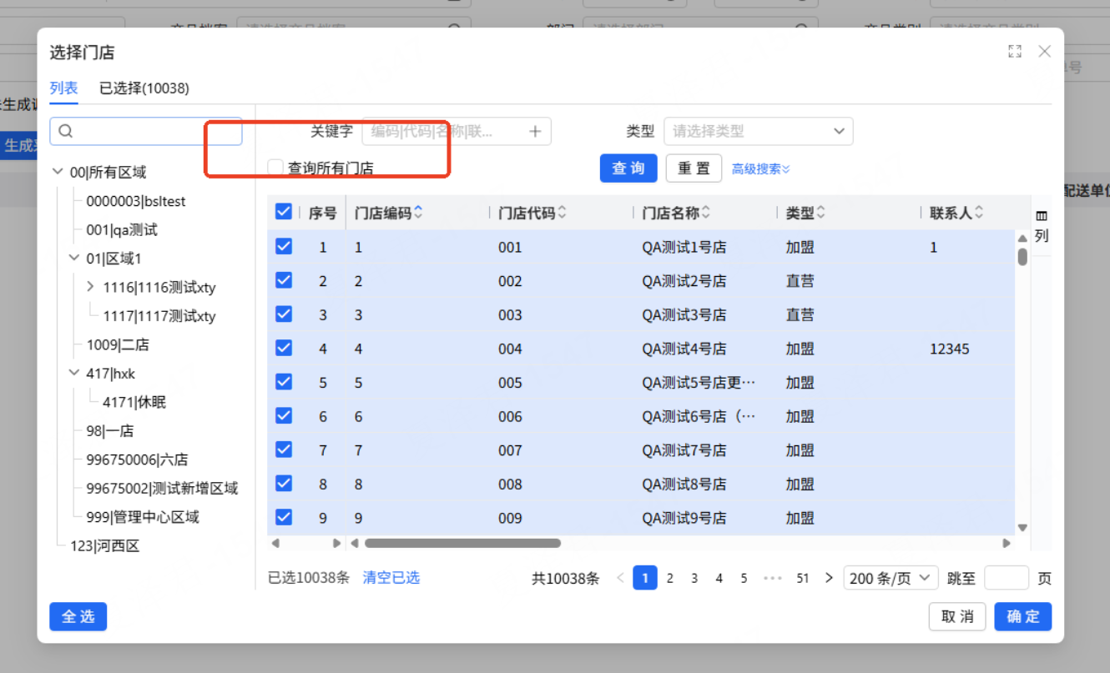Image resolution: width=1110 pixels, height=673 pixels.
Task: Go to page 4 in pagination
Action: (x=719, y=578)
